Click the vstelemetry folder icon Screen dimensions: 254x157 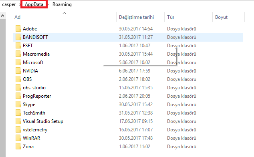tap(18, 130)
